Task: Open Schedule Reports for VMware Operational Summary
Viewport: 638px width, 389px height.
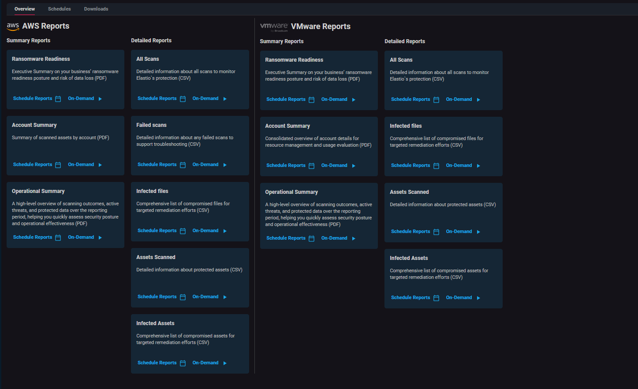Action: pos(286,238)
